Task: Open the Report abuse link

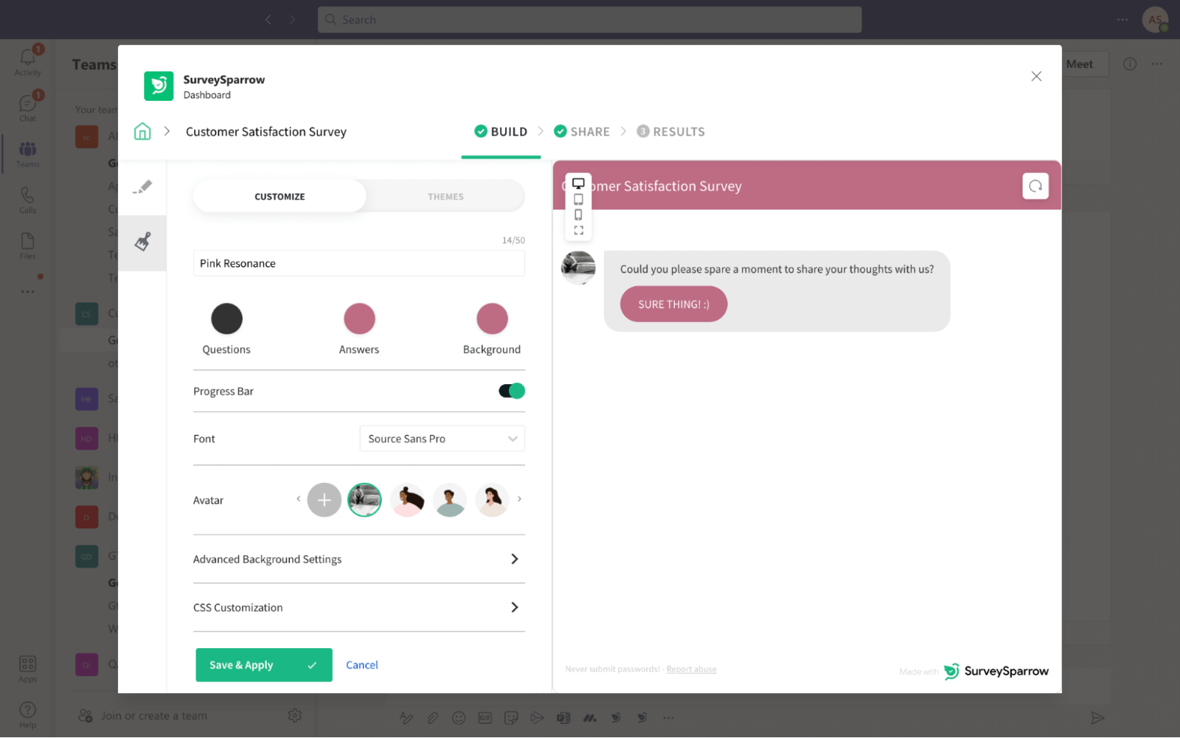Action: pos(691,669)
